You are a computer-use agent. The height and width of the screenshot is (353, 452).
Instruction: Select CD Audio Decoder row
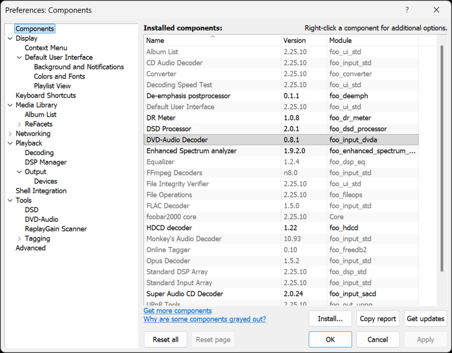tap(281, 63)
